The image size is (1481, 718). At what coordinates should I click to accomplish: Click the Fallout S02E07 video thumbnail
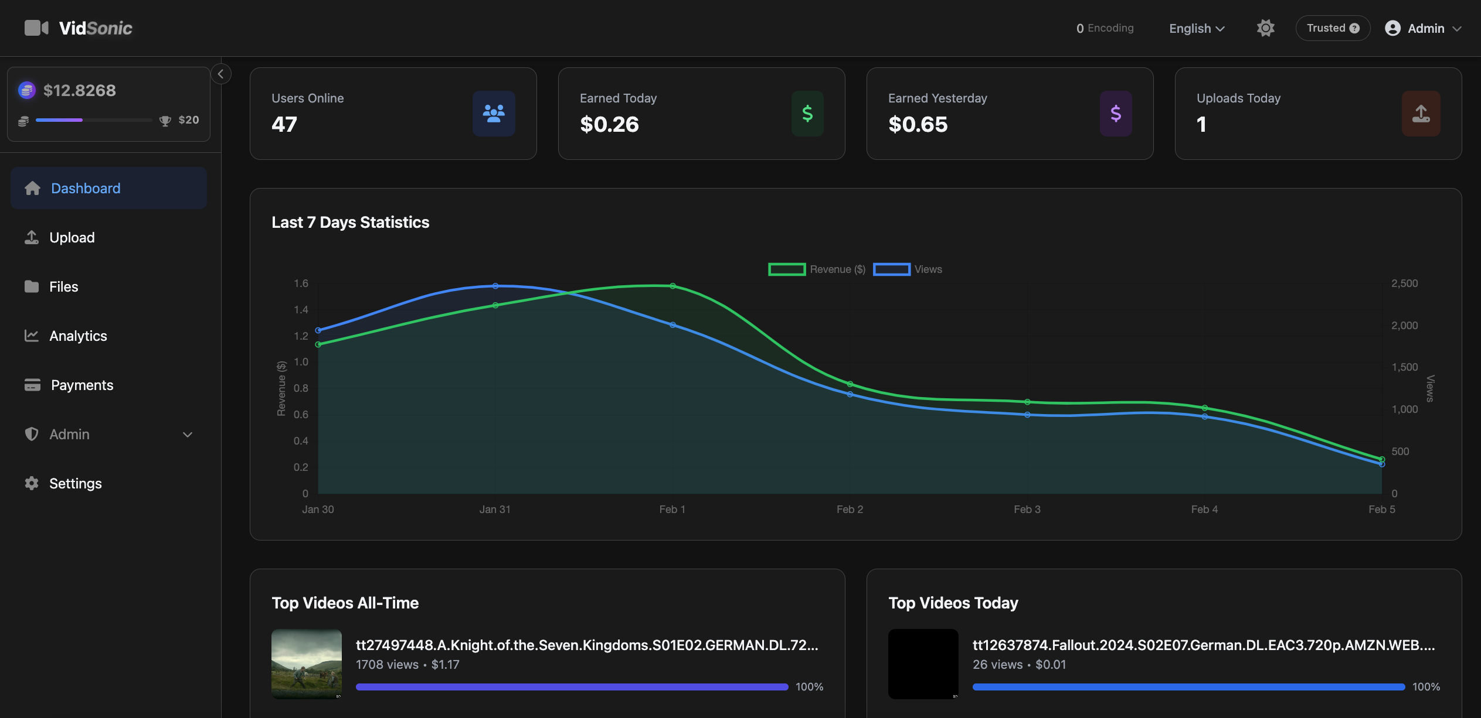[923, 664]
